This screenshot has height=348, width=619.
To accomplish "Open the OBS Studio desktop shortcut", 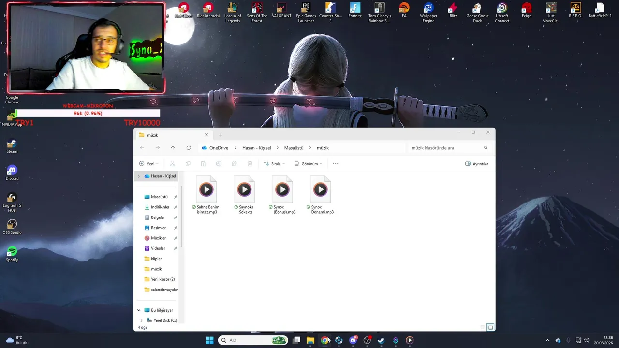I will pos(12,226).
